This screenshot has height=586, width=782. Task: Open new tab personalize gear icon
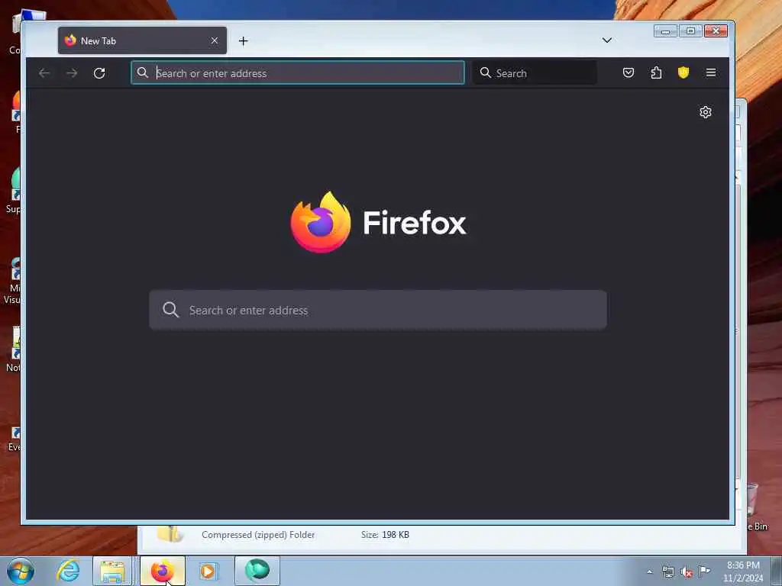[x=705, y=112]
